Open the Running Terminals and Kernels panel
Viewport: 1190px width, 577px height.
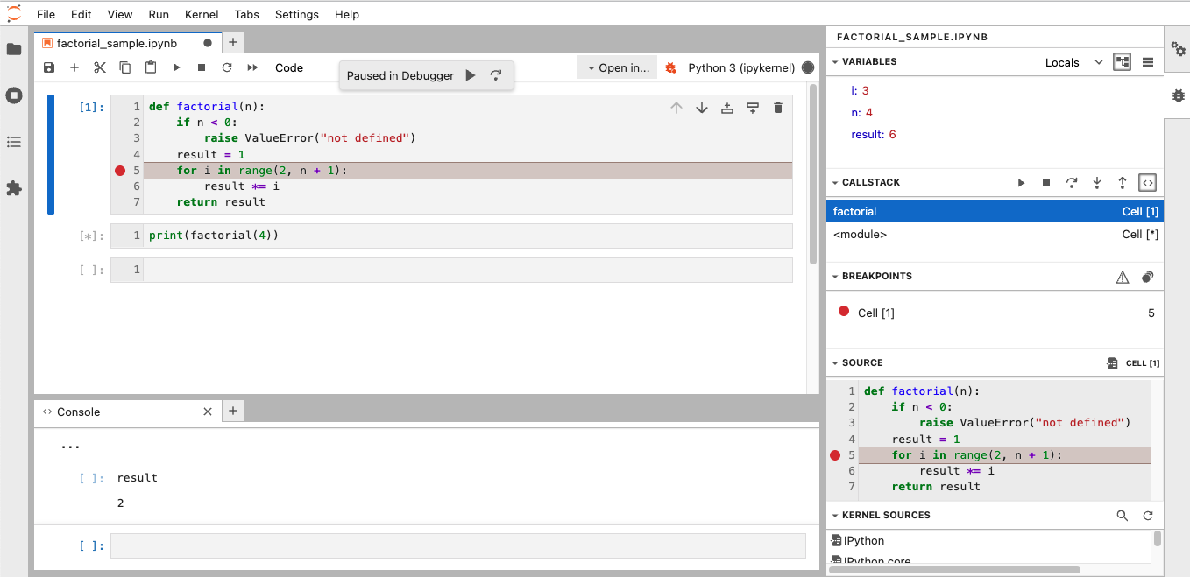pos(14,95)
